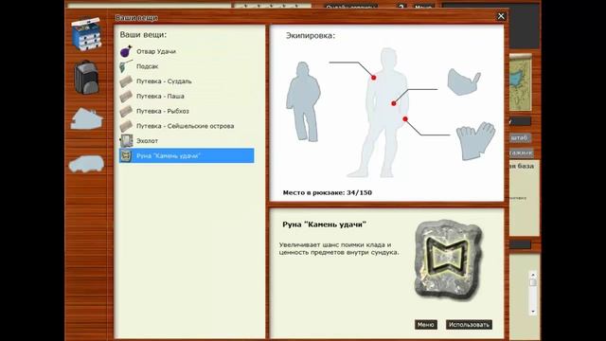
Task: Click the Эхолот device icon
Action: [x=126, y=141]
